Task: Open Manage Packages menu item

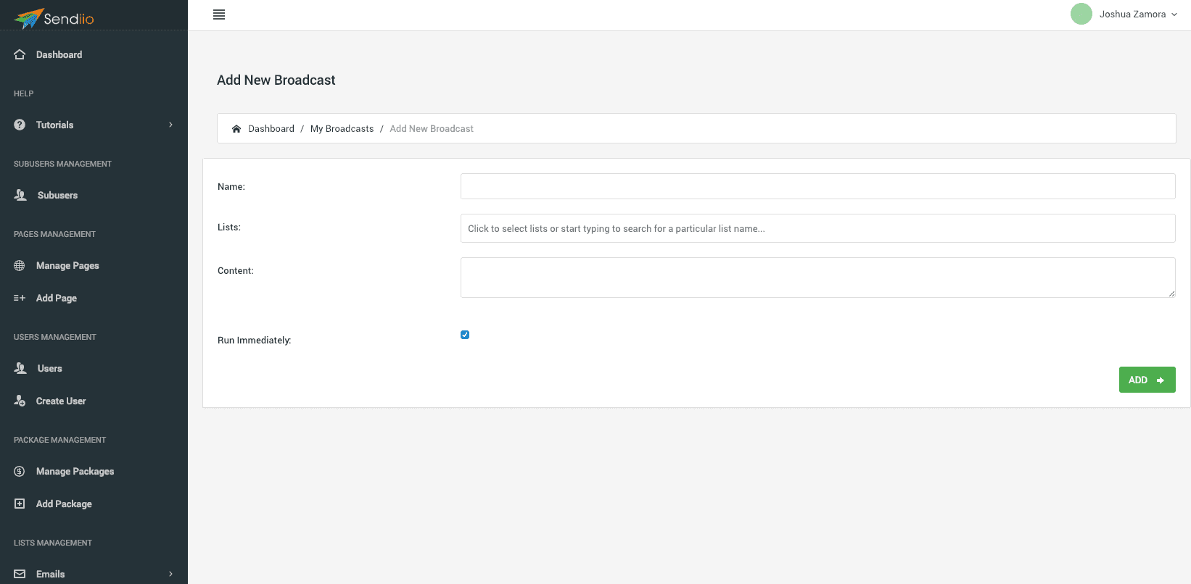Action: [75, 471]
